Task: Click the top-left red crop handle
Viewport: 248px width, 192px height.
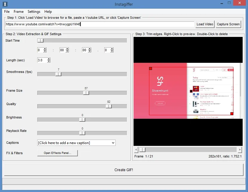Action: 151,68
